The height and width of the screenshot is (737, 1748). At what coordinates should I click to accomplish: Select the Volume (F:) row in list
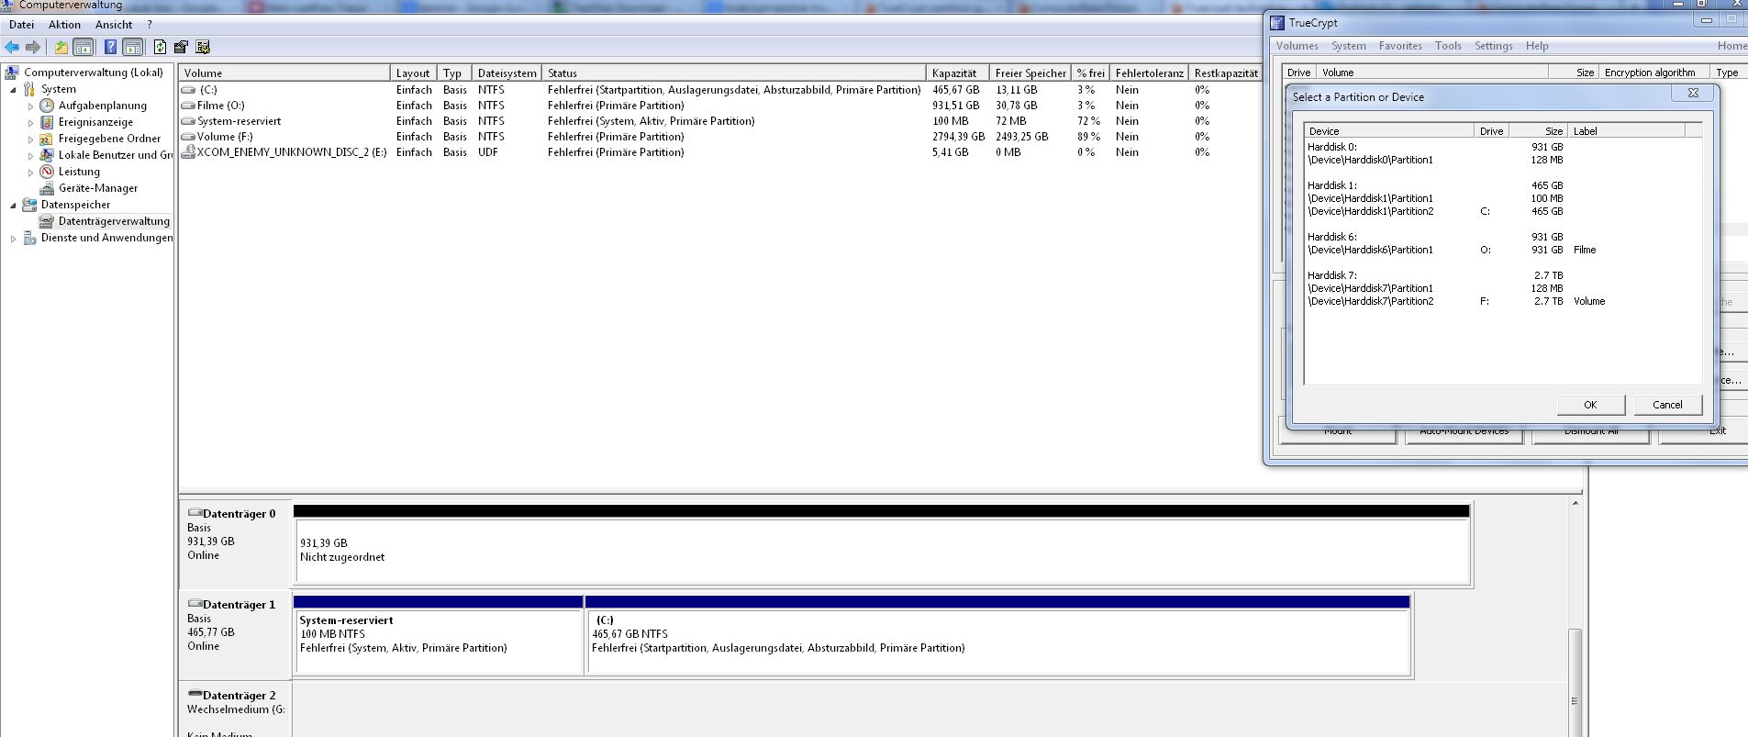[719, 137]
